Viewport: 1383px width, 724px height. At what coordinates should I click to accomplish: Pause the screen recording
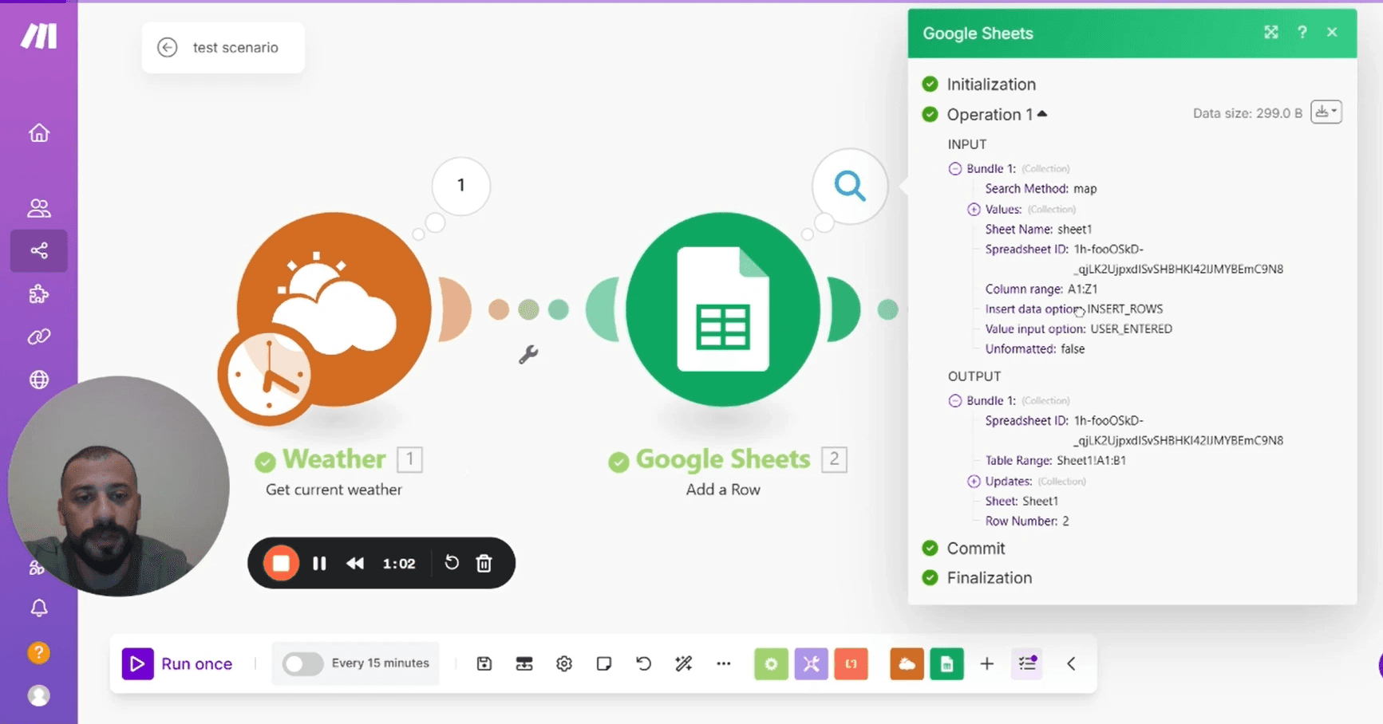tap(319, 564)
